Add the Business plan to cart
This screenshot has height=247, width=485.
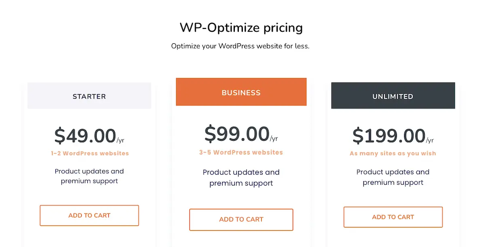(x=241, y=220)
